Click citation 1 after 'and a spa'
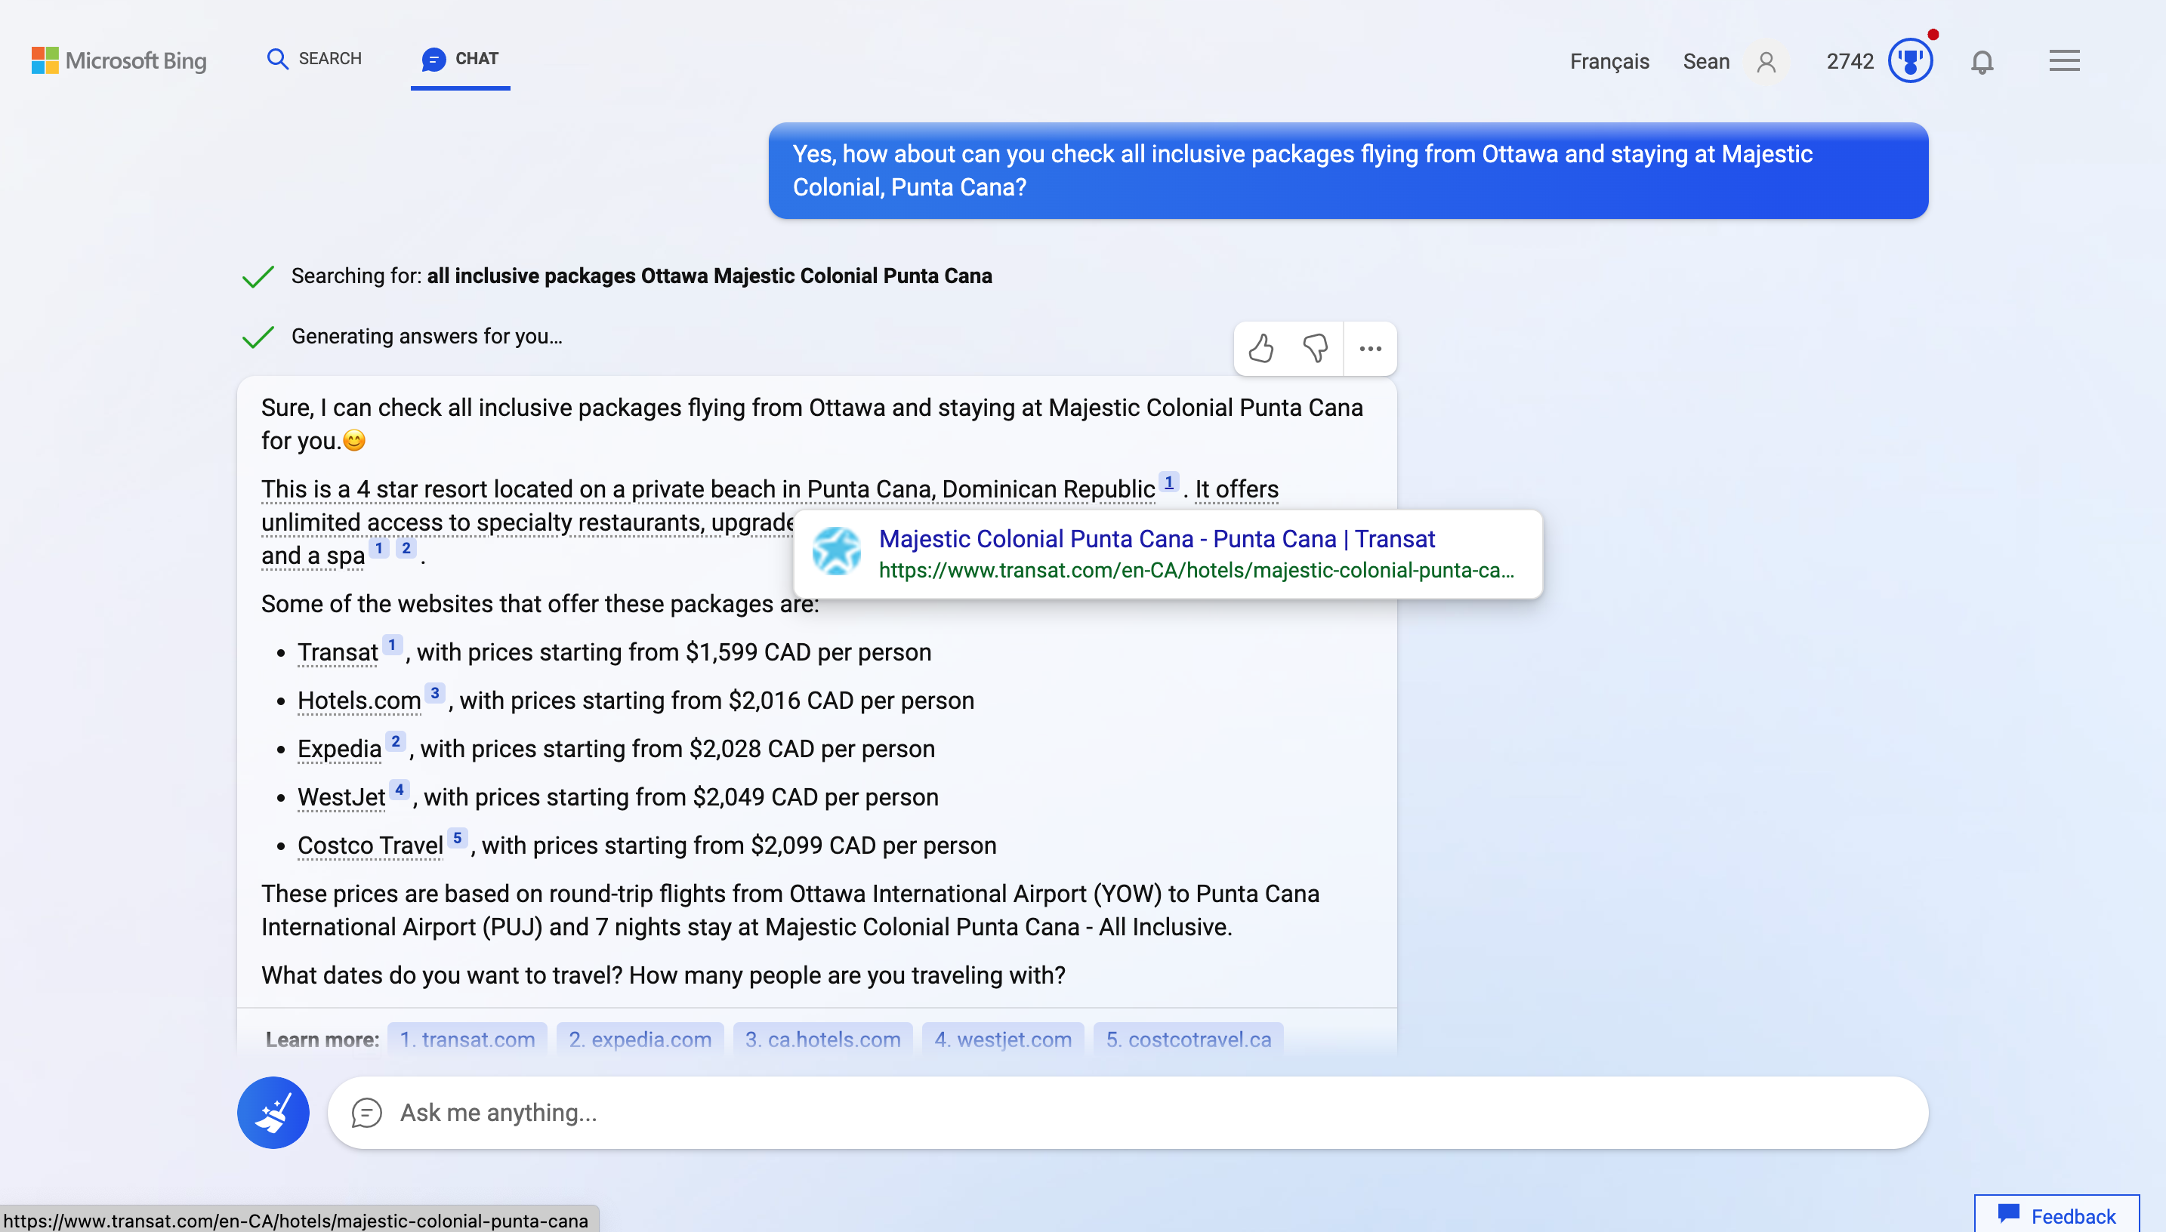 [379, 548]
